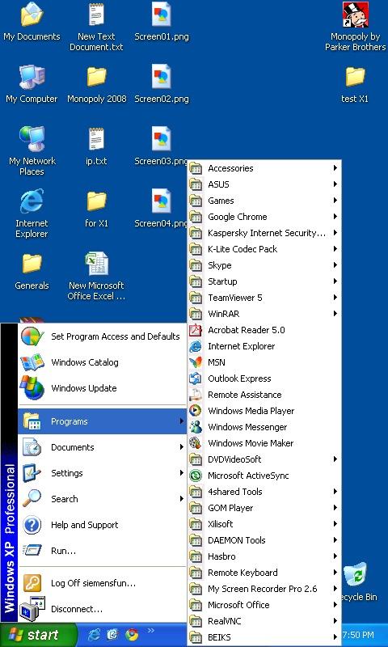Expand the K-Lite Codec Pack group
This screenshot has width=388, height=647.
pyautogui.click(x=264, y=249)
